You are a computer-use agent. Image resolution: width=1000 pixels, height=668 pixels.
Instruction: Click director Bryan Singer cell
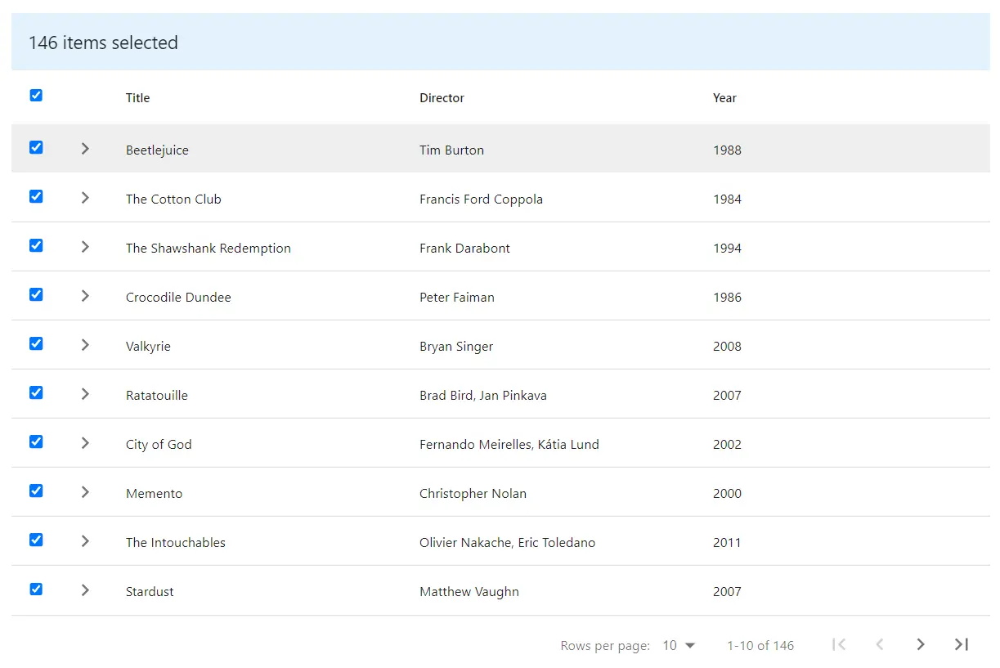(456, 347)
